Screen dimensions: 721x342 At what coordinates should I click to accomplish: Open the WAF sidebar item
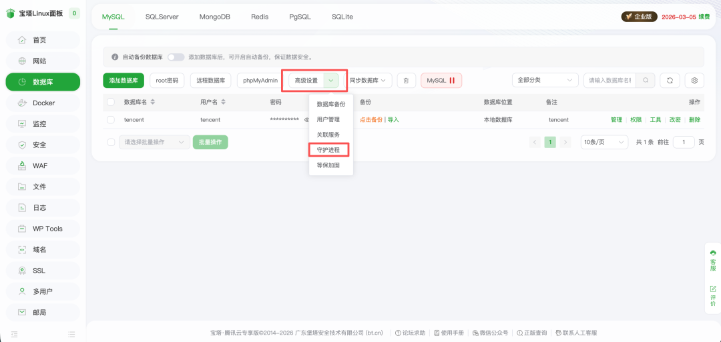point(43,166)
